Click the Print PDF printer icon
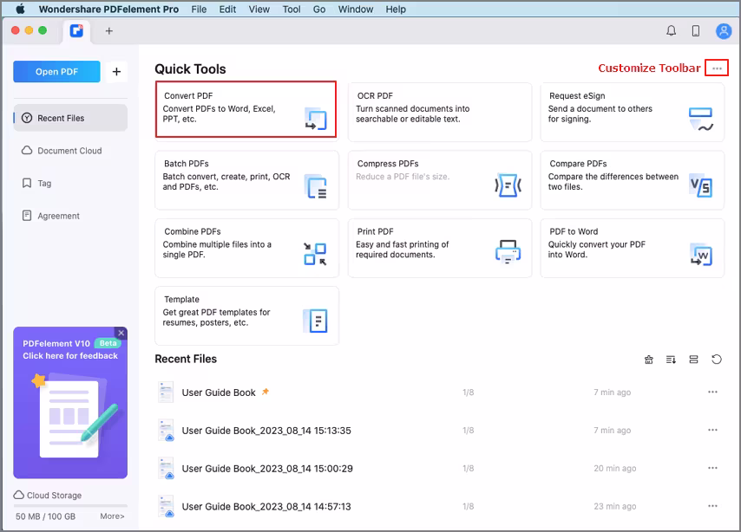 (x=508, y=252)
